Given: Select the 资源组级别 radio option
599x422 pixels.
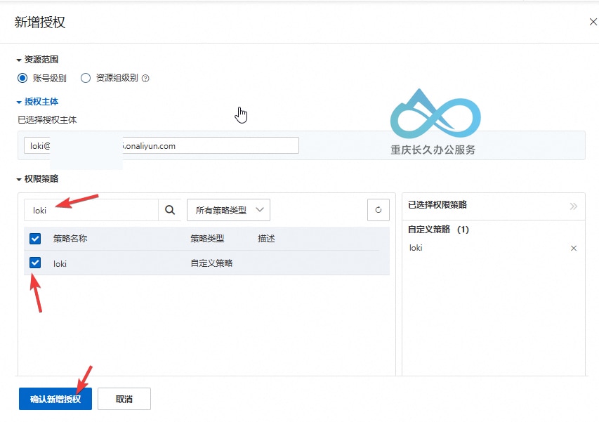Looking at the screenshot, I should [x=86, y=78].
